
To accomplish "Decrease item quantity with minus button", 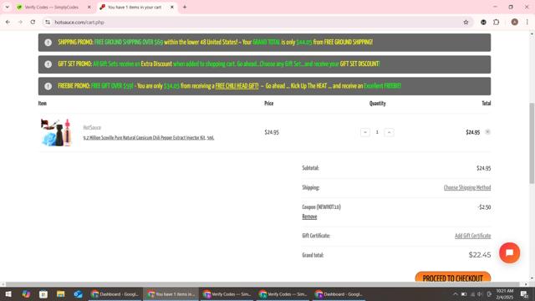I will click(365, 132).
